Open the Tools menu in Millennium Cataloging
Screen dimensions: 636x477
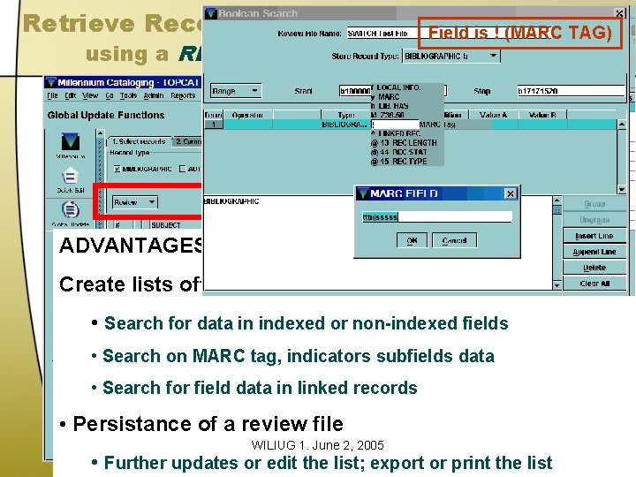coord(128,95)
